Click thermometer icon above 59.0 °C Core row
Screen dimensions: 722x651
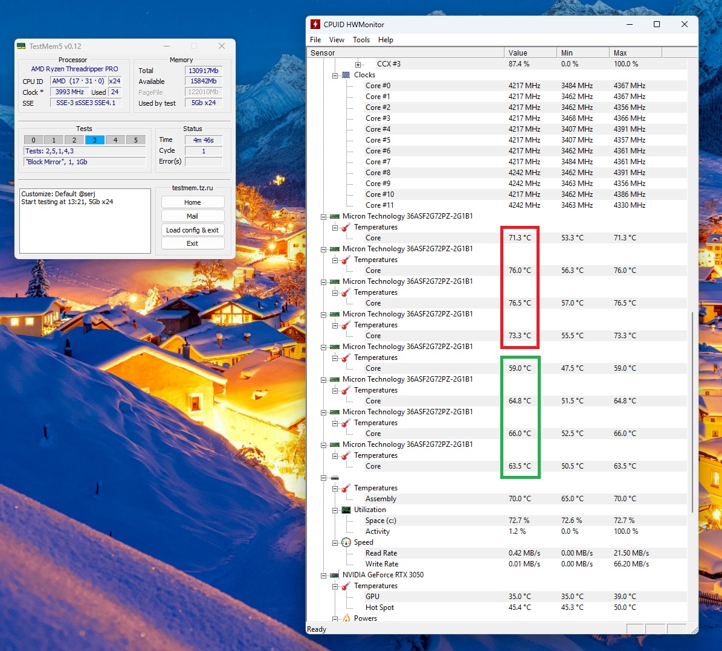coord(346,358)
